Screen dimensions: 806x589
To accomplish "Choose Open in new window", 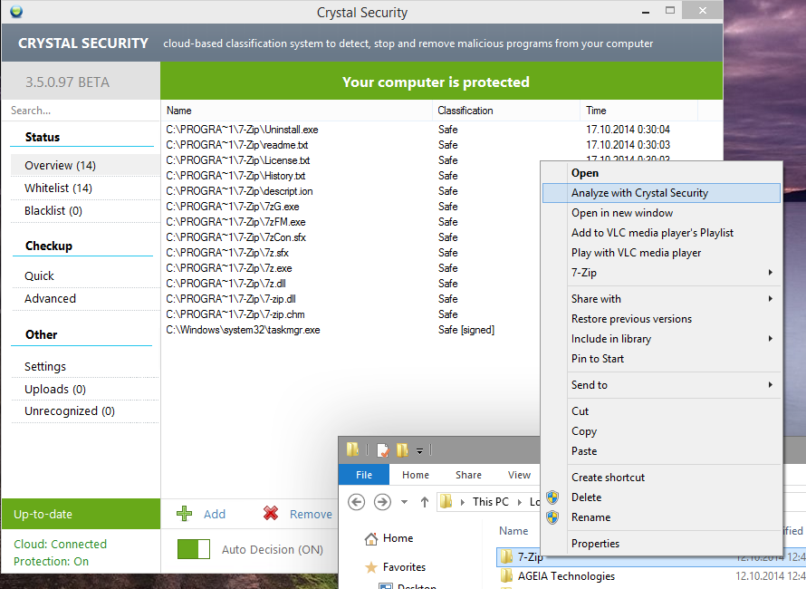I will [x=661, y=212].
